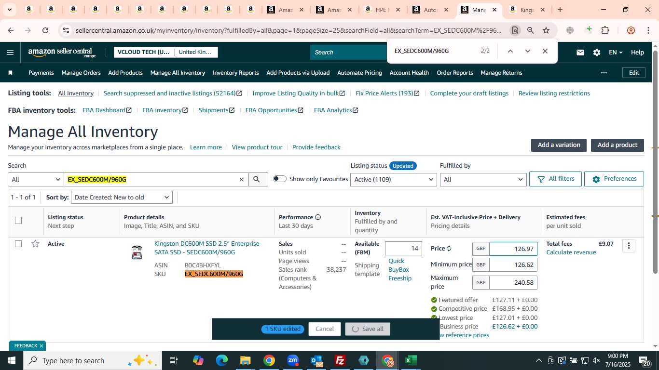Click the Edit navigation button
This screenshot has width=659, height=370.
(634, 73)
